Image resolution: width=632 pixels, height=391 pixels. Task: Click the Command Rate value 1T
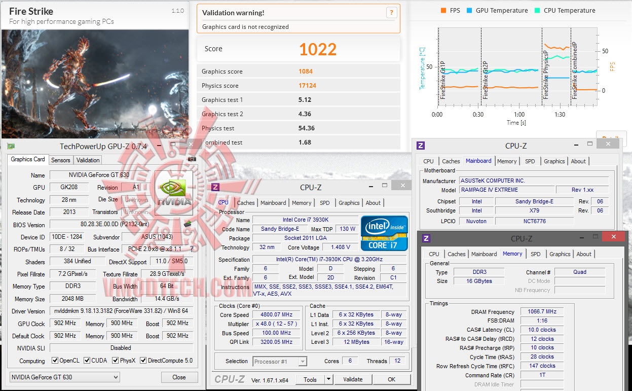click(542, 375)
